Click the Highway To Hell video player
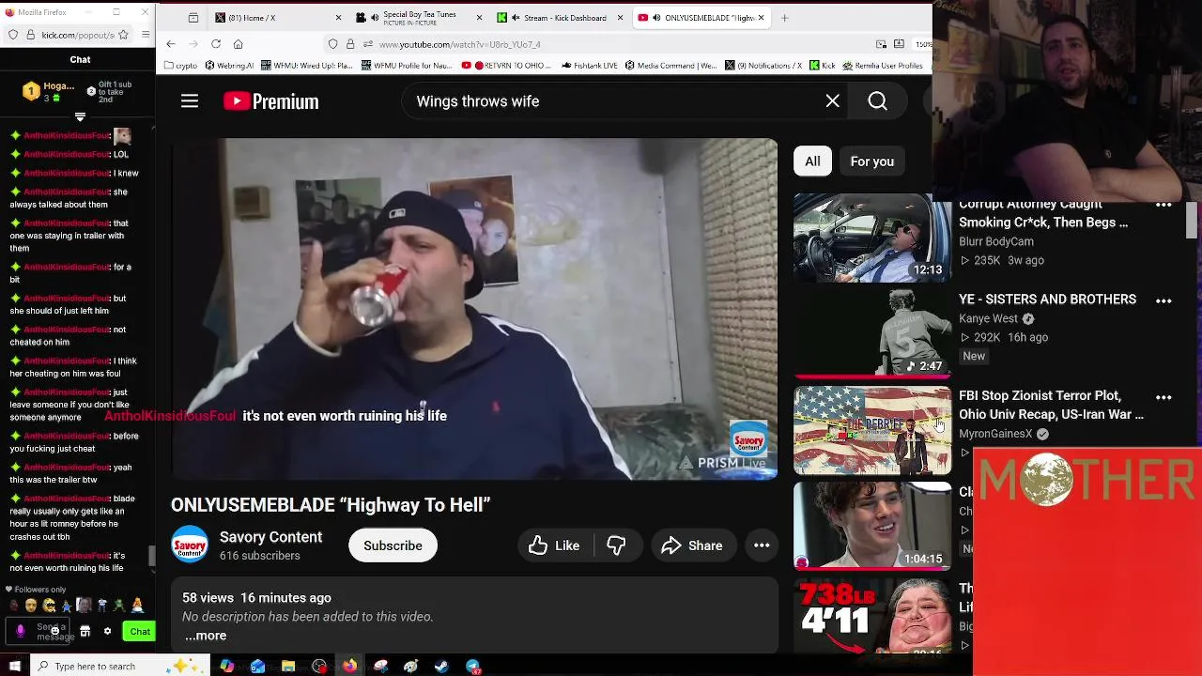The width and height of the screenshot is (1202, 676). tap(474, 309)
